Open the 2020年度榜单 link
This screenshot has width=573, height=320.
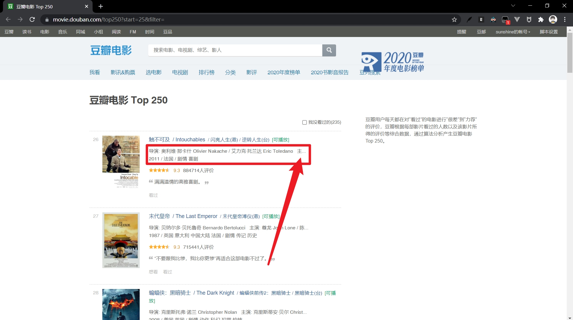[284, 72]
